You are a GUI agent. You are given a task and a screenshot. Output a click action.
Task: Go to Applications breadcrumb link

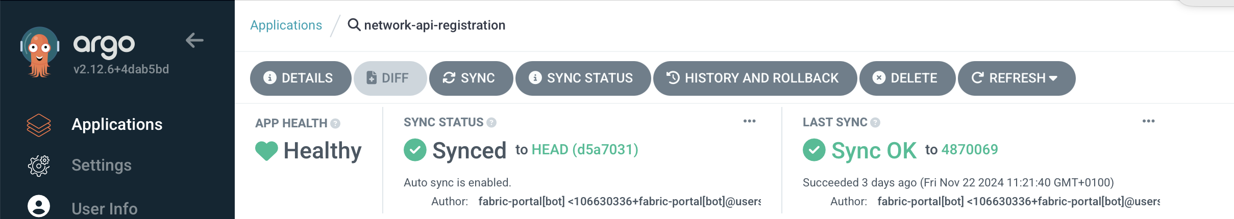pyautogui.click(x=286, y=25)
